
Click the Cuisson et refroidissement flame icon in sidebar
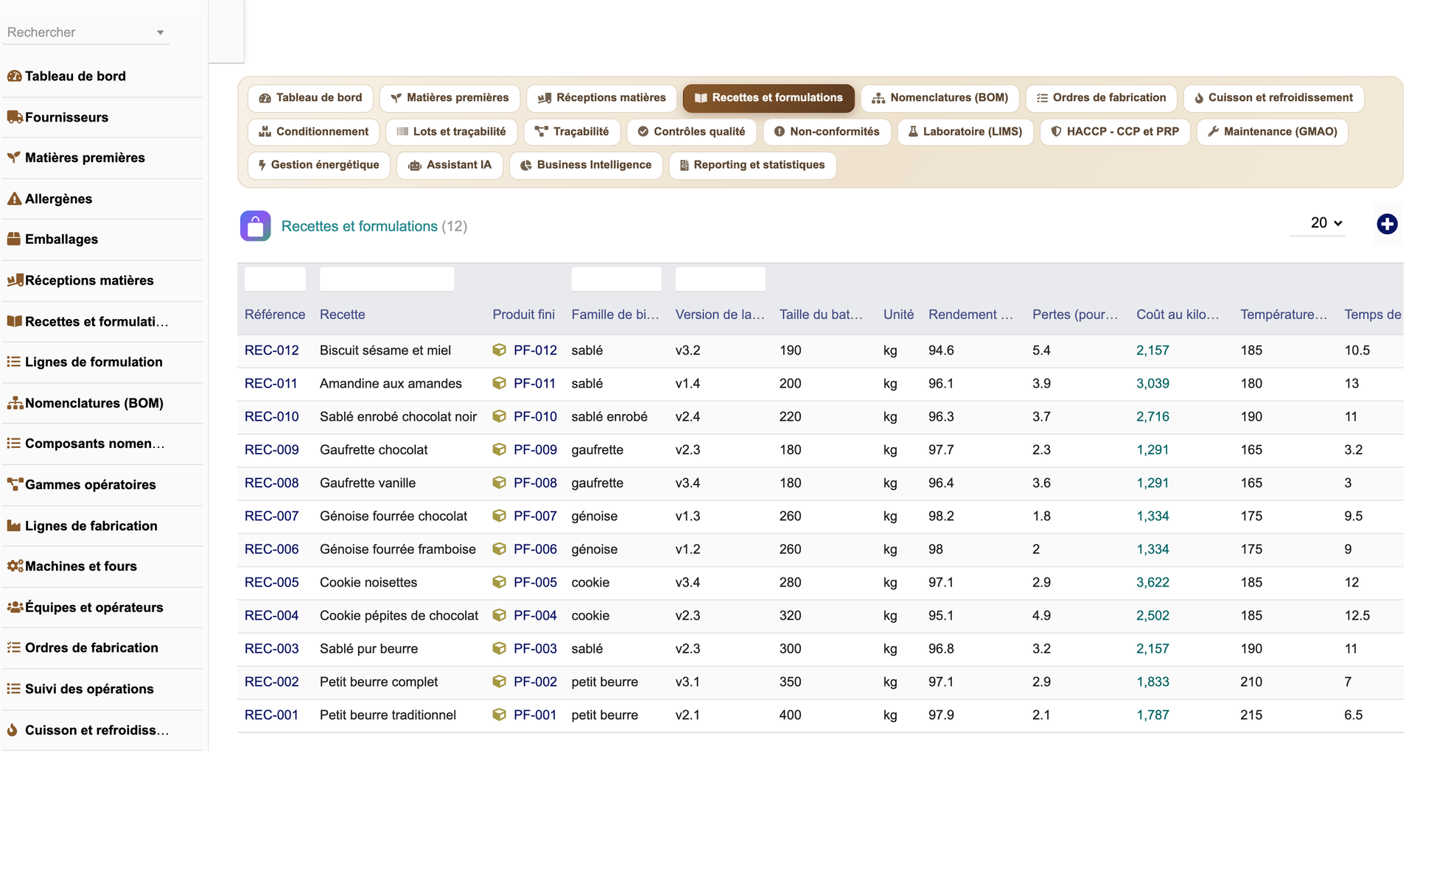pyautogui.click(x=13, y=730)
